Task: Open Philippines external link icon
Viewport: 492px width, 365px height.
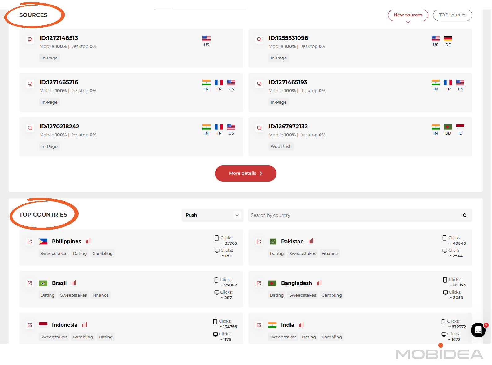Action: click(30, 242)
